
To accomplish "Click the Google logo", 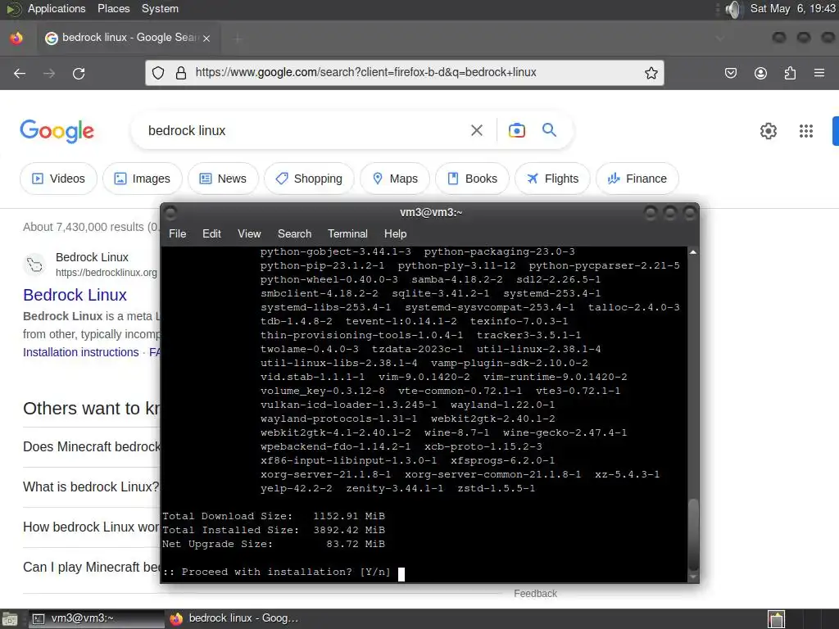I will pyautogui.click(x=57, y=131).
